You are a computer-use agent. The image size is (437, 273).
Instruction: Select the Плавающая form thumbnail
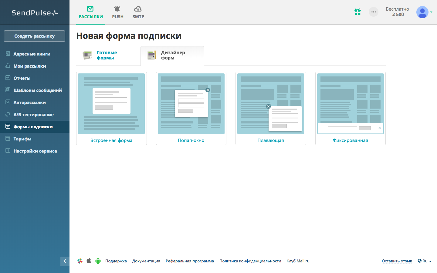(271, 104)
